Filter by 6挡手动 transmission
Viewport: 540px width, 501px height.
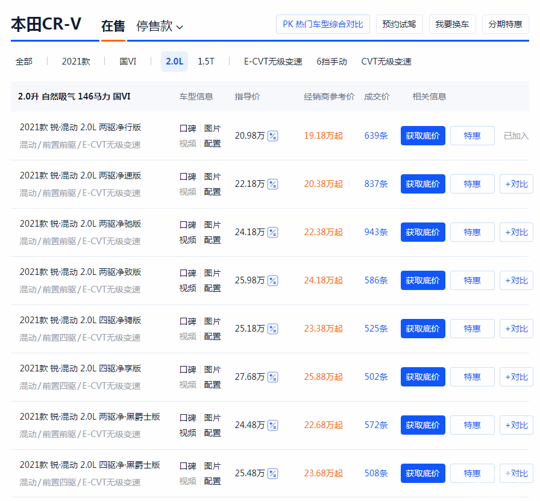point(331,61)
